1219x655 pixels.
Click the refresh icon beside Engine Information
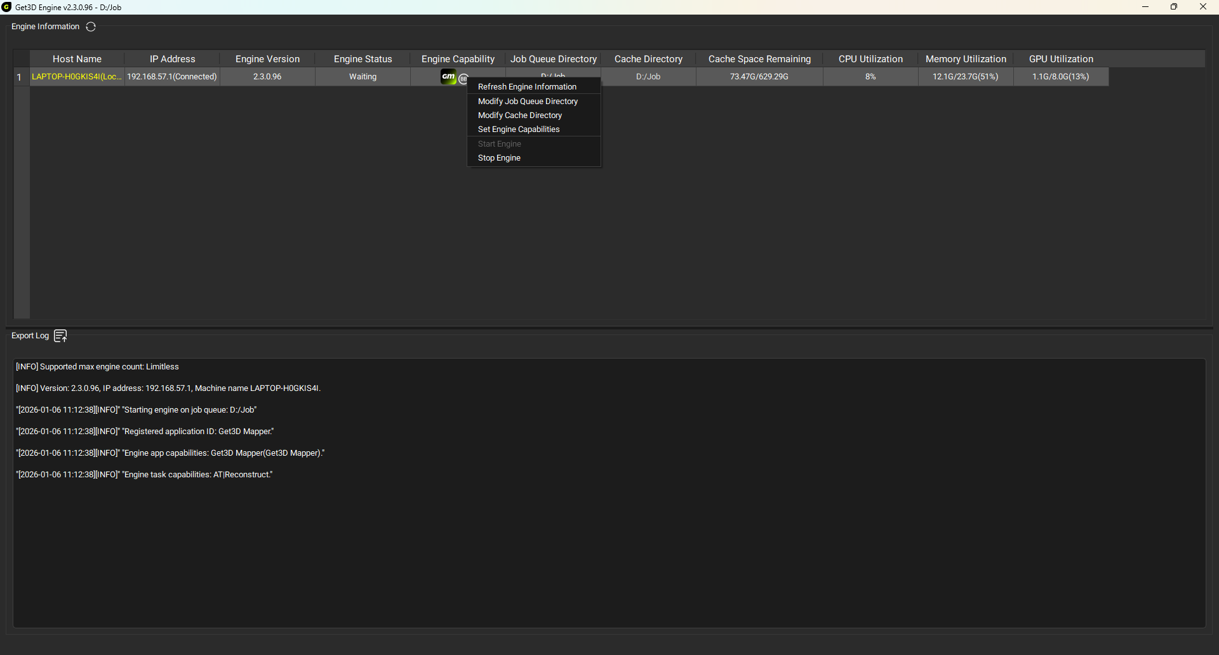(91, 27)
